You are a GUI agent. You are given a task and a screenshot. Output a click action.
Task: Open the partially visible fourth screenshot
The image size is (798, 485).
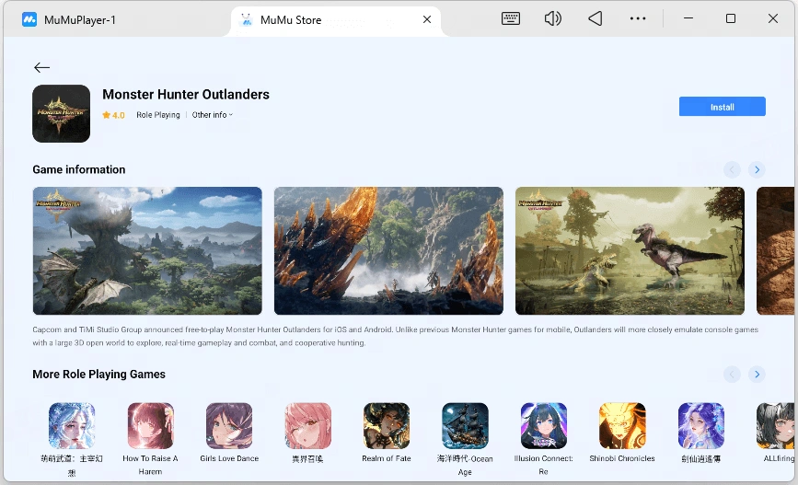coord(776,251)
